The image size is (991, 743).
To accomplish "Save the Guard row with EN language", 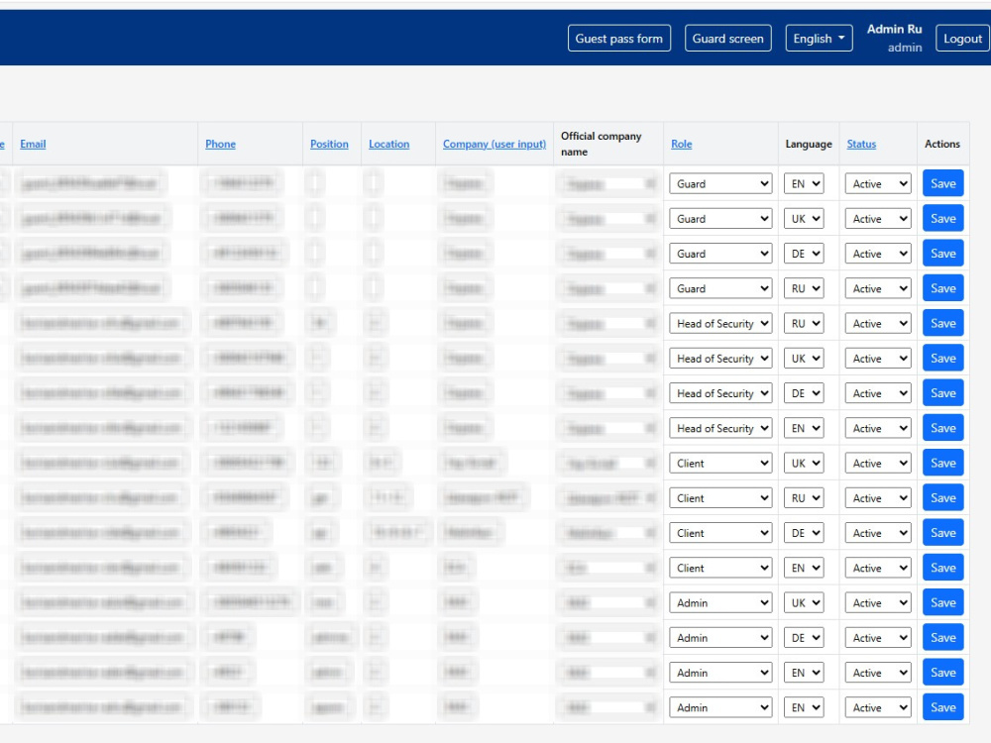I will pos(943,183).
